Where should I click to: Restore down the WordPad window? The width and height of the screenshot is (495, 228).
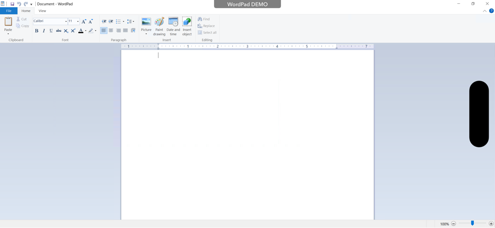(473, 3)
